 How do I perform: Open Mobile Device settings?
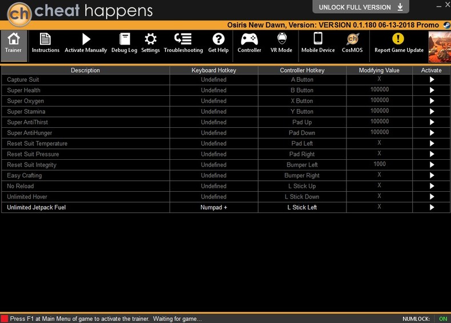[x=318, y=43]
